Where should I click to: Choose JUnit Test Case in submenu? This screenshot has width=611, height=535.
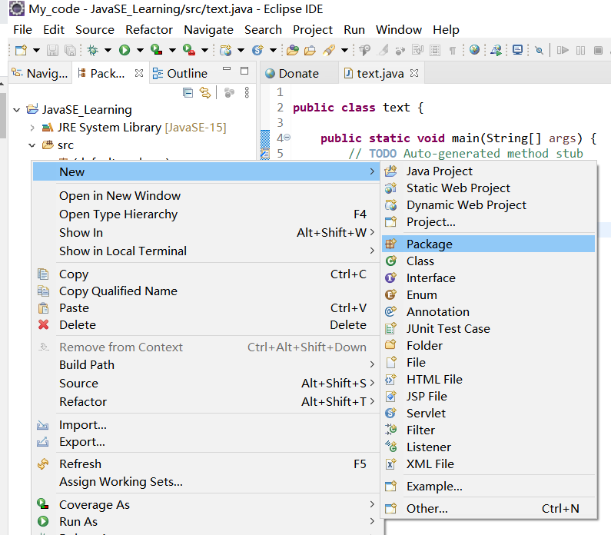tap(489, 328)
